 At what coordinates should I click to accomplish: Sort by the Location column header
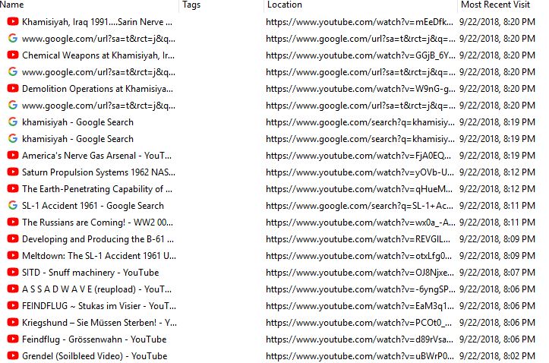[x=360, y=5]
